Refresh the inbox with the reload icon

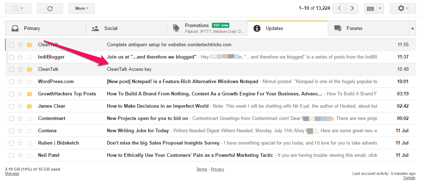(x=50, y=8)
